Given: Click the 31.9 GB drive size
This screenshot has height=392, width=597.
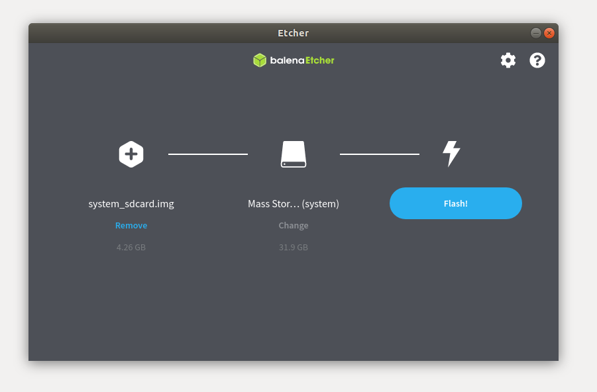Looking at the screenshot, I should (293, 248).
